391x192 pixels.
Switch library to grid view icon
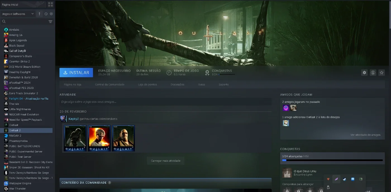tap(50, 4)
